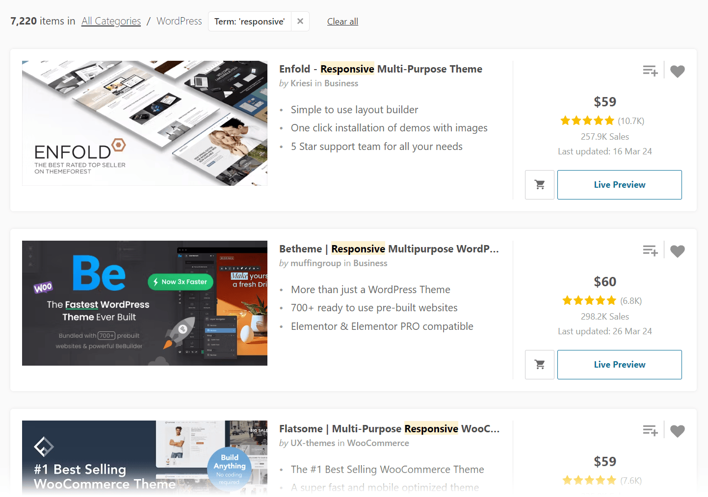View author Kriesi's profile
Viewport: 708px width, 497px height.
tap(301, 83)
